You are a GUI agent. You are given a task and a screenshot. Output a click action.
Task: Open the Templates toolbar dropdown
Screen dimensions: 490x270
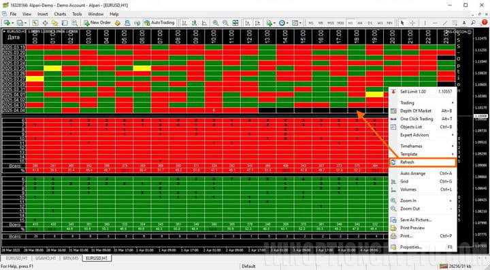(x=296, y=23)
